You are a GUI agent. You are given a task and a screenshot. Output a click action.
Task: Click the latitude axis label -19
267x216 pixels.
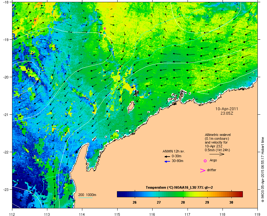tap(6, 39)
